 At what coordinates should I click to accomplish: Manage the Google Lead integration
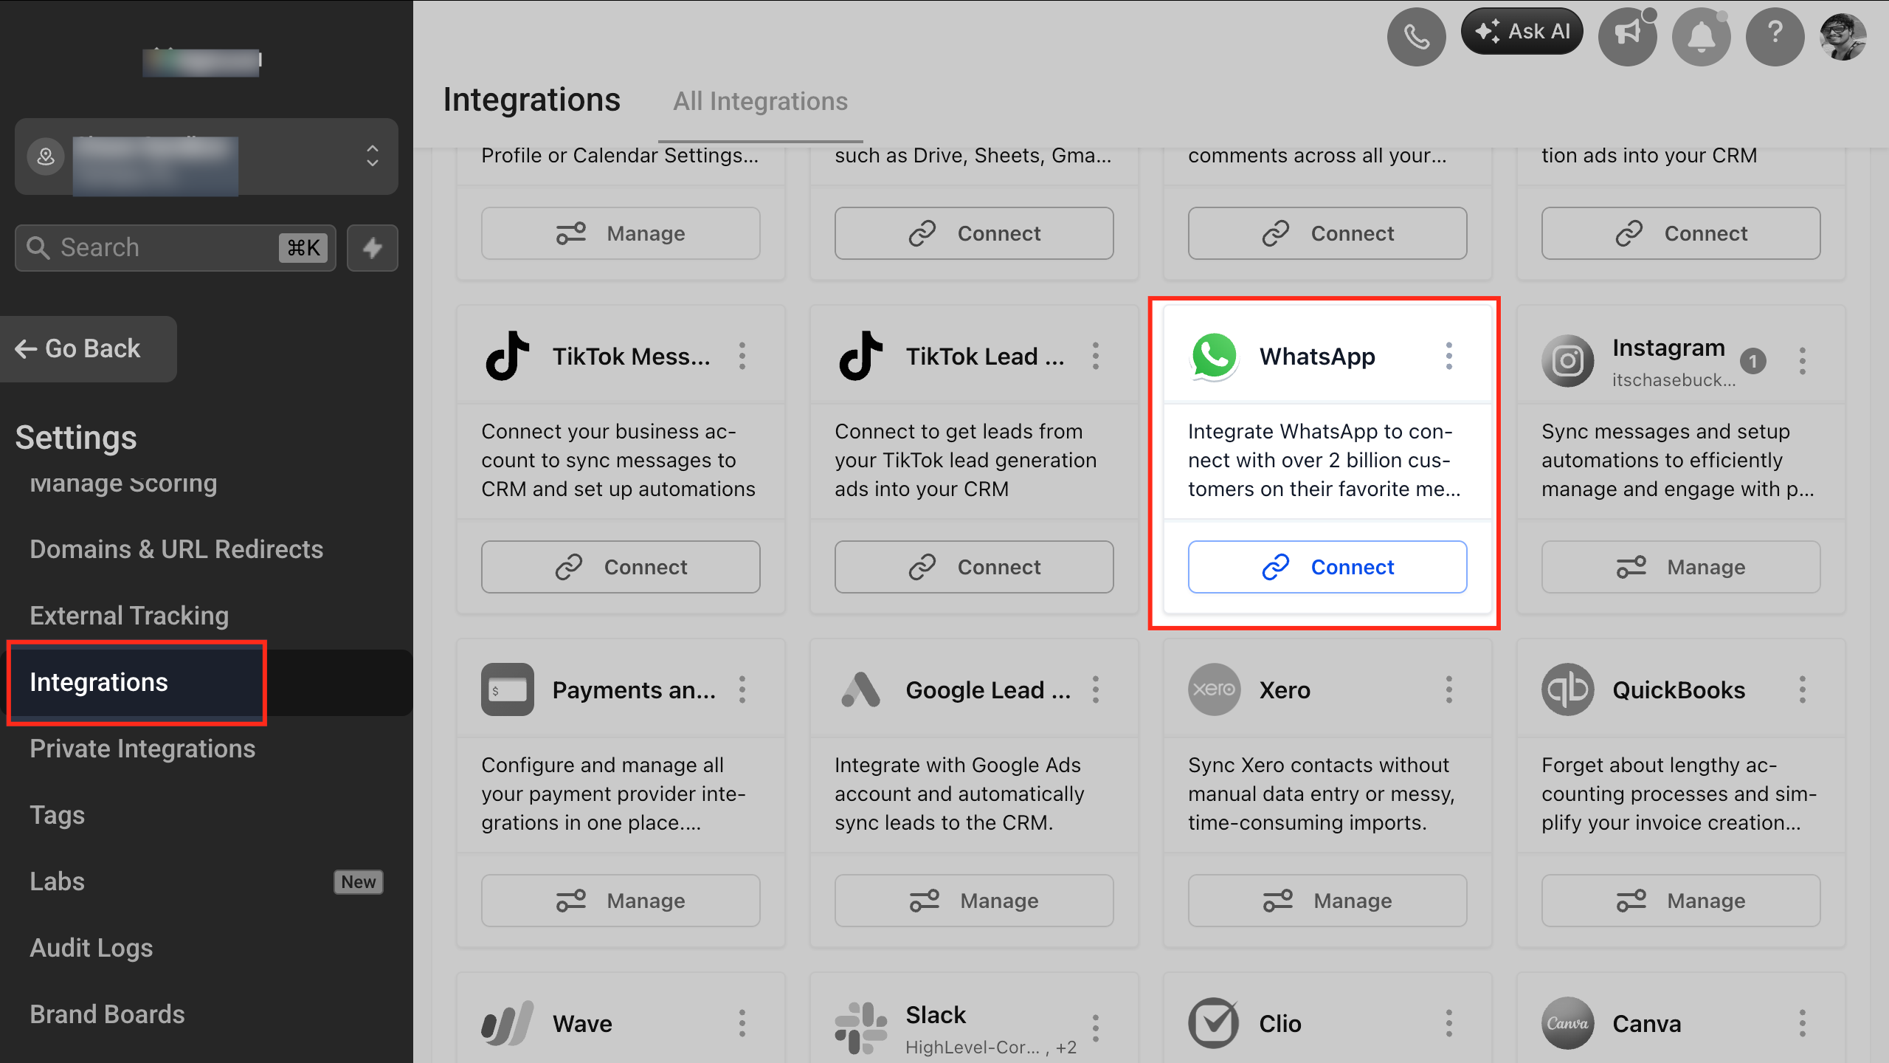(x=974, y=901)
